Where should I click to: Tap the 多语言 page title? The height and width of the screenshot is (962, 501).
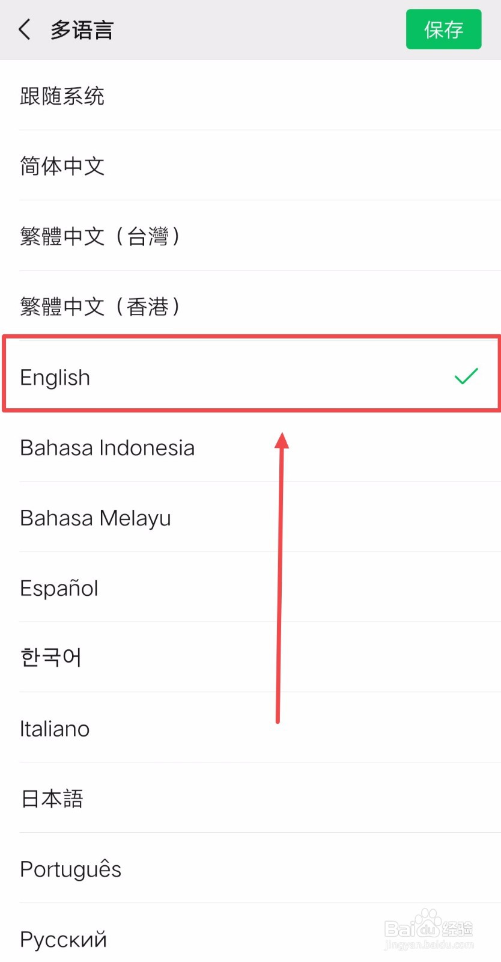pyautogui.click(x=82, y=30)
